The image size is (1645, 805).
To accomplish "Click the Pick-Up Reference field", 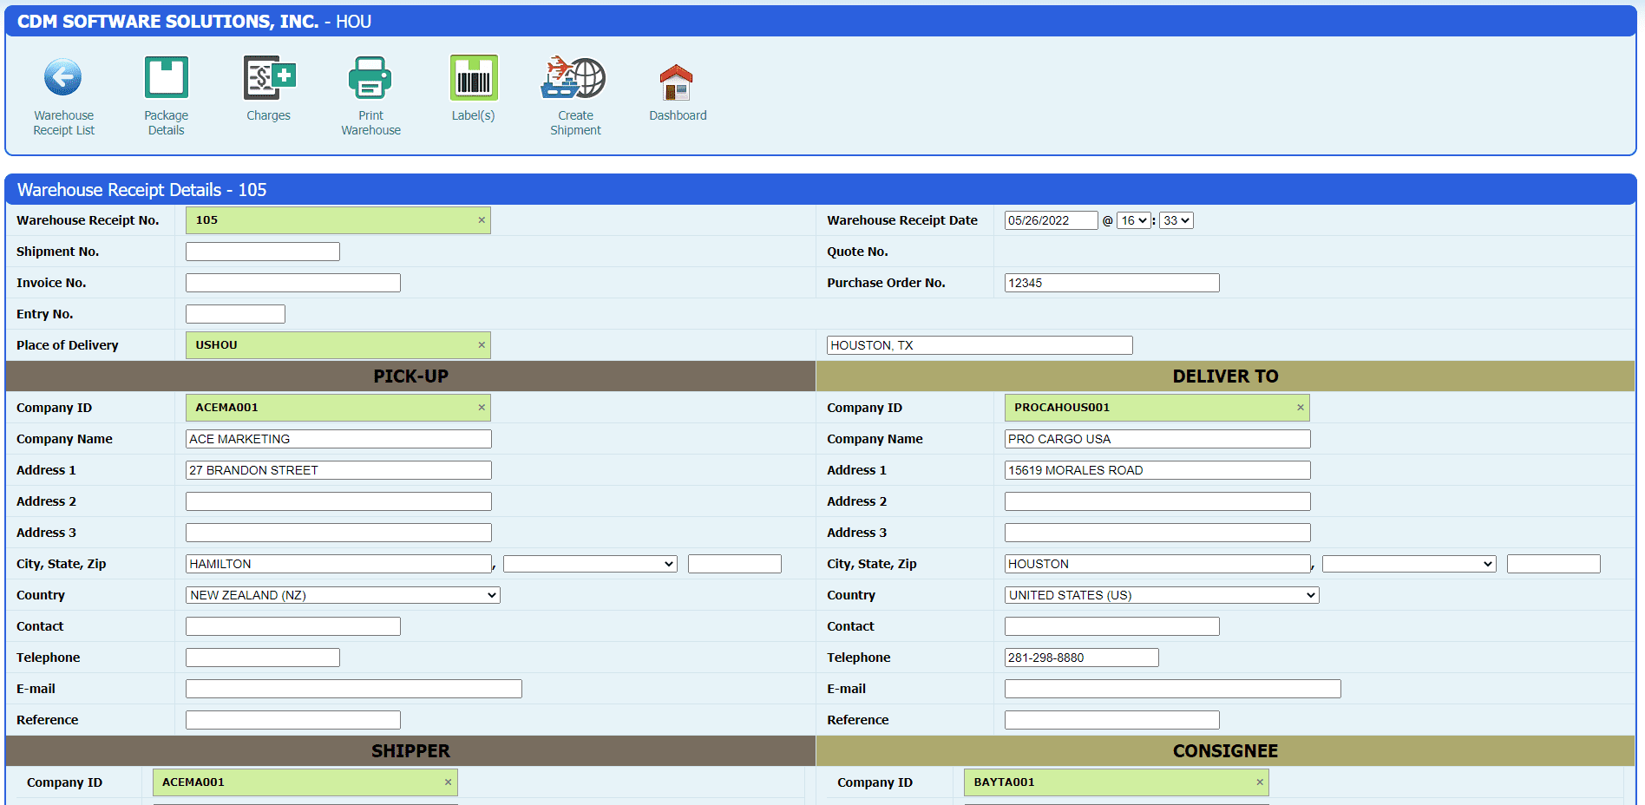I will pyautogui.click(x=293, y=720).
